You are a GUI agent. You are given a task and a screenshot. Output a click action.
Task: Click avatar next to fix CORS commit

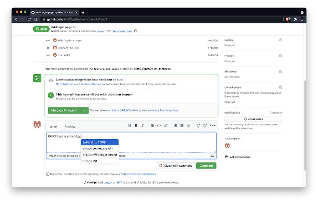55,55
